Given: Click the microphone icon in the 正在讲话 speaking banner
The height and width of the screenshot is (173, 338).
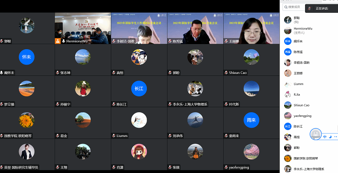Looking at the screenshot, I should (309, 8).
